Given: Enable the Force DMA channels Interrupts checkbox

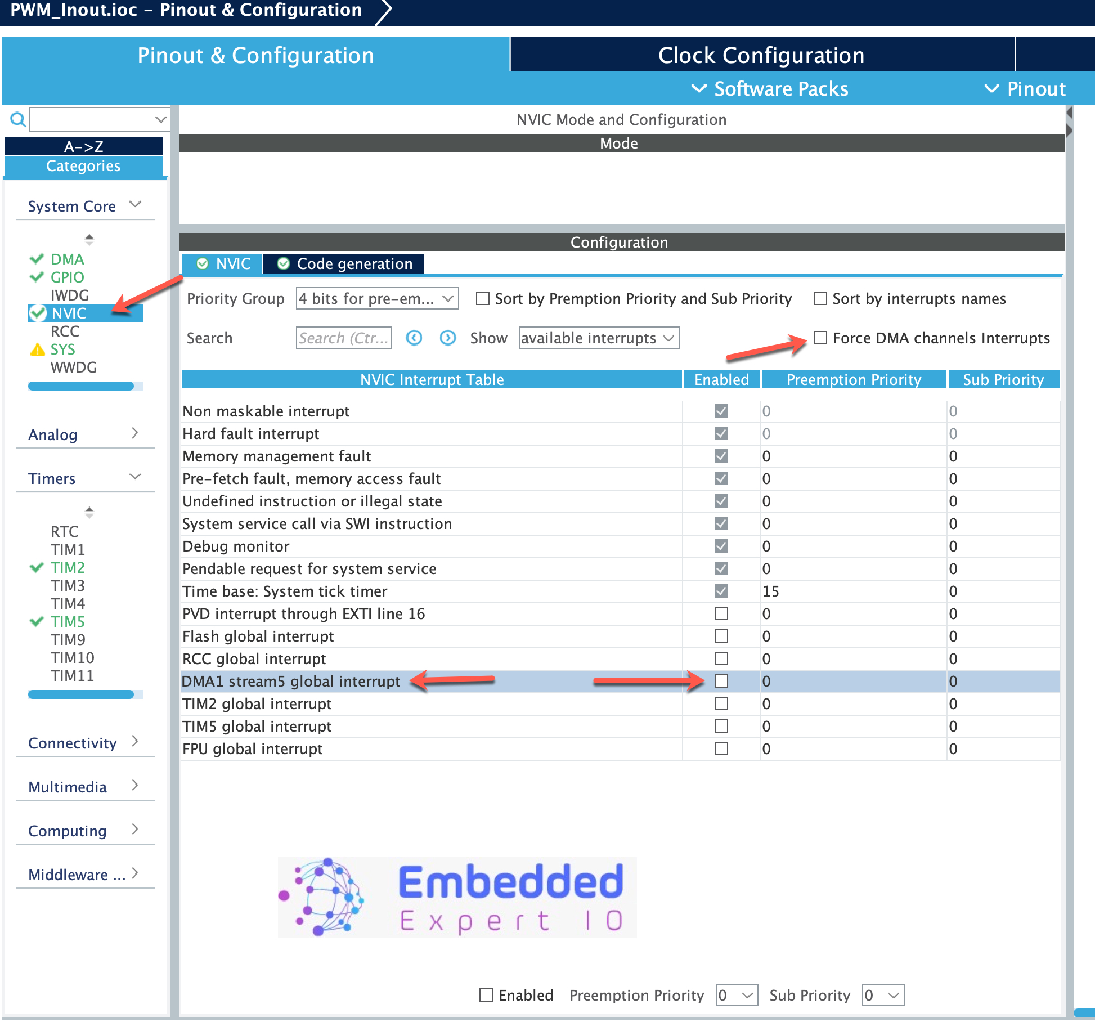Looking at the screenshot, I should tap(820, 338).
